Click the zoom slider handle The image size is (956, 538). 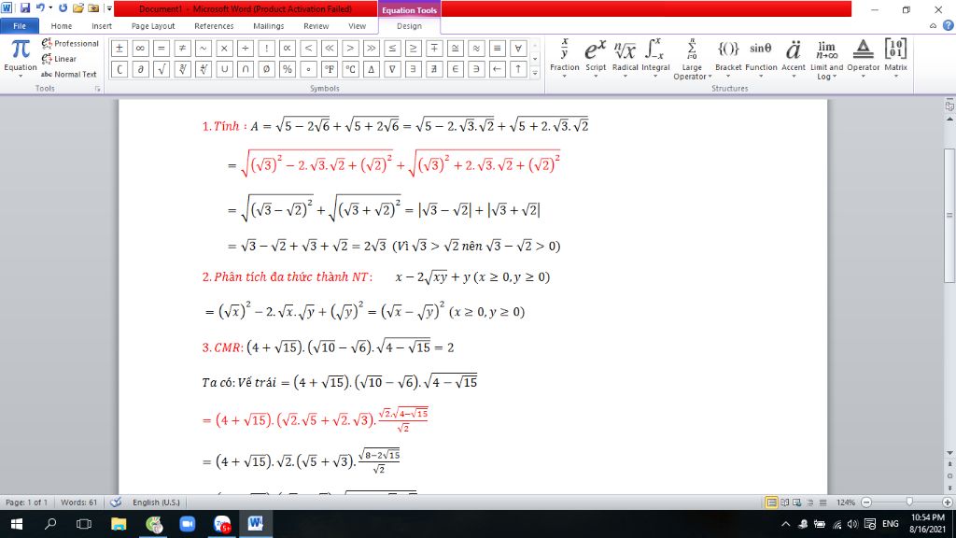click(x=909, y=502)
